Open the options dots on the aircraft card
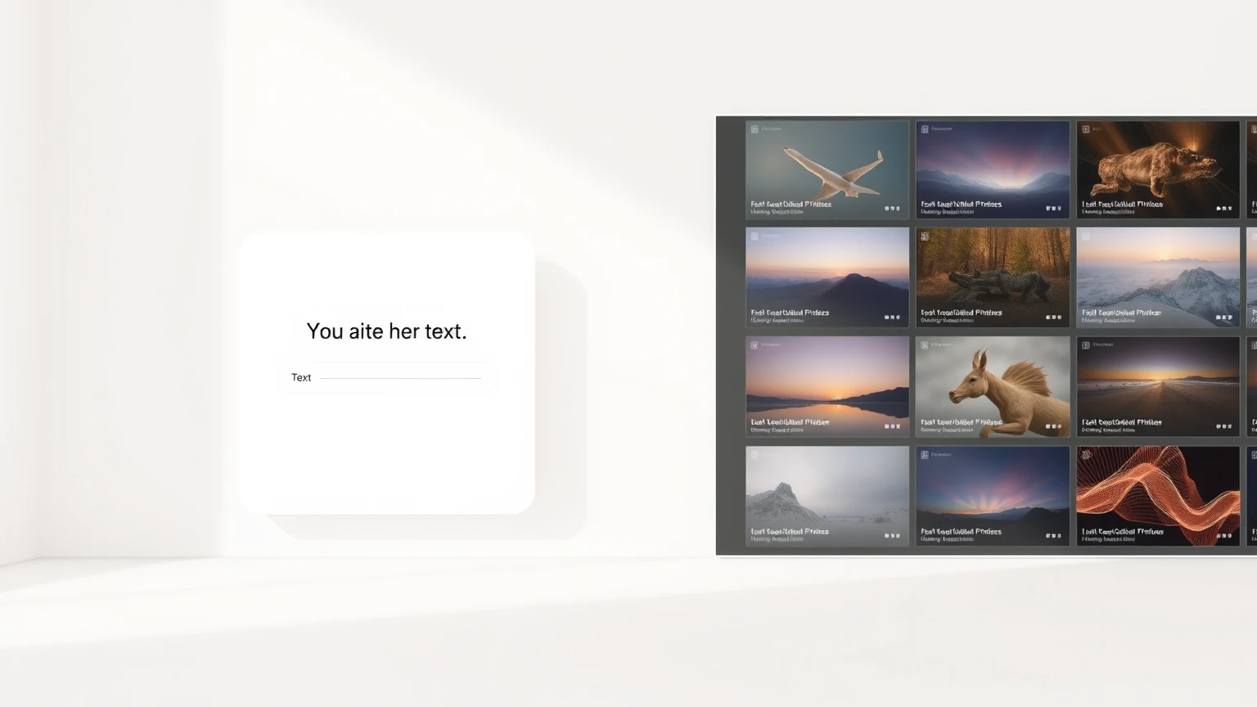The image size is (1257, 707). tap(892, 208)
